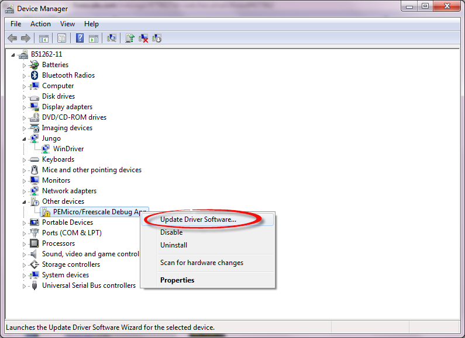The width and height of the screenshot is (465, 338).
Task: Expand the Display adapters category
Action: pos(24,107)
